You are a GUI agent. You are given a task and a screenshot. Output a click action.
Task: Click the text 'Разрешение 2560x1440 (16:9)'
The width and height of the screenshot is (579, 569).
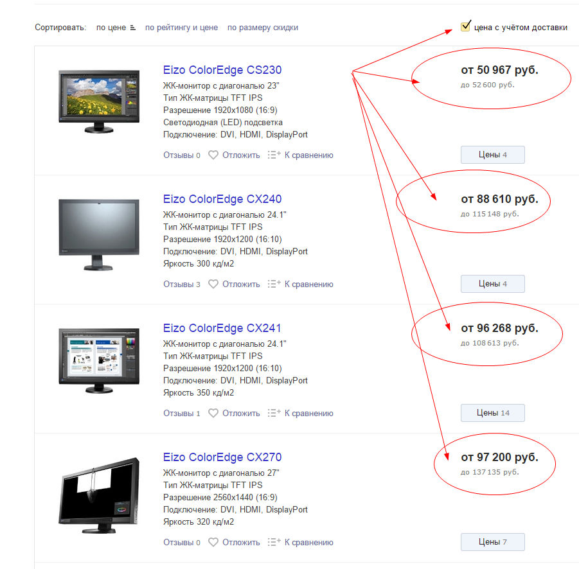pyautogui.click(x=220, y=498)
